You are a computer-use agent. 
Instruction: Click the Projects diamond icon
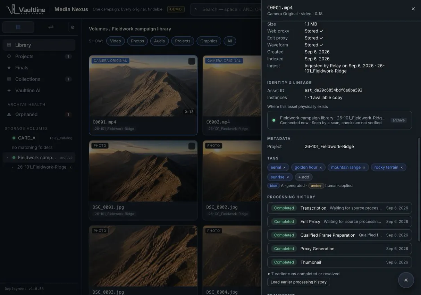(9, 56)
